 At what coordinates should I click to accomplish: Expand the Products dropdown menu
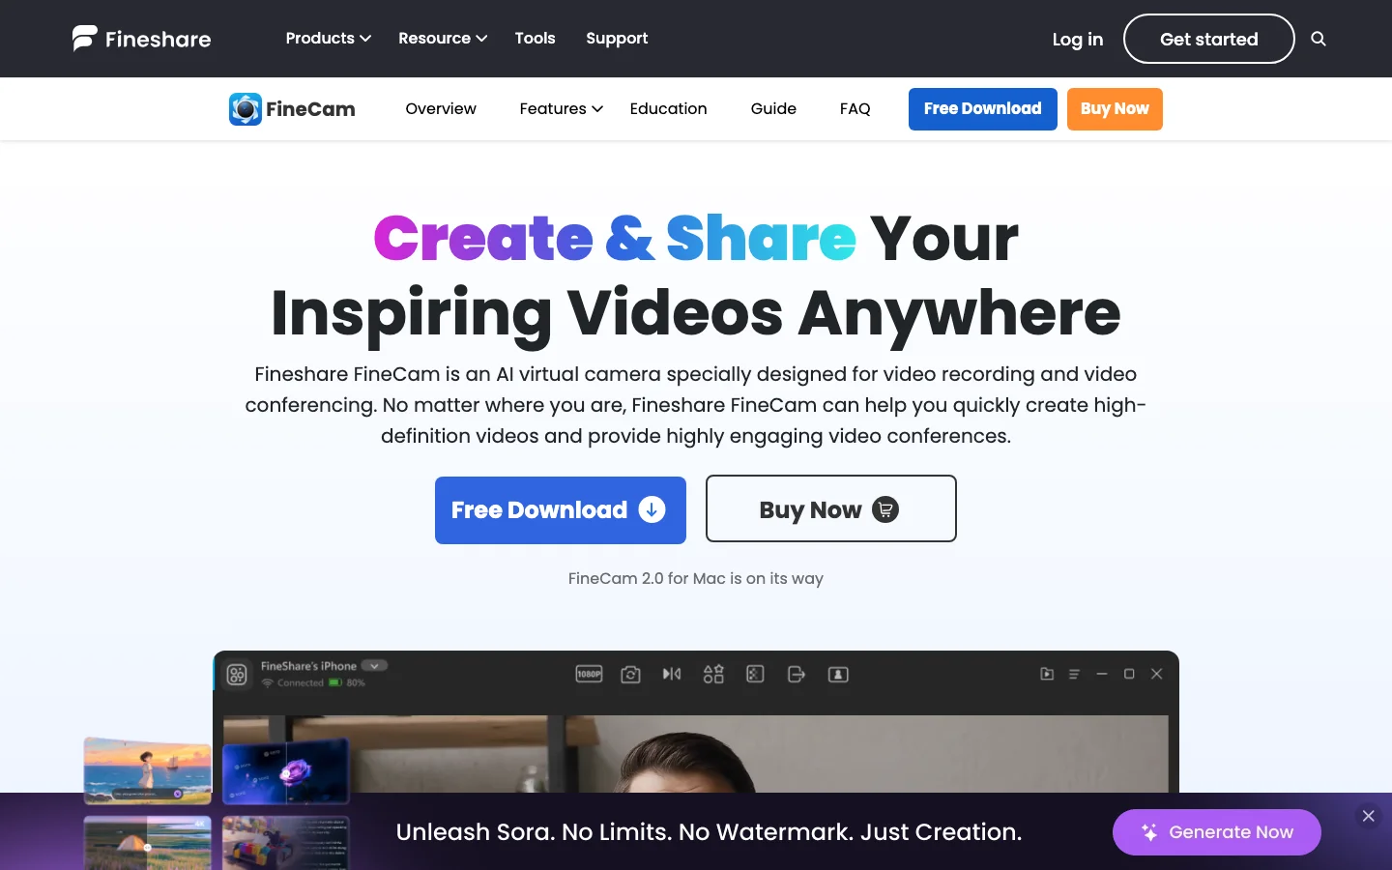(x=329, y=39)
